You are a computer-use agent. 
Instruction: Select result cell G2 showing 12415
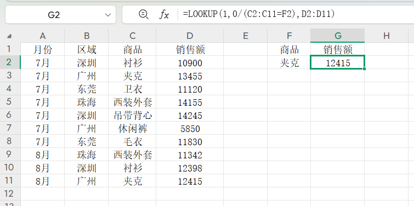[x=338, y=63]
